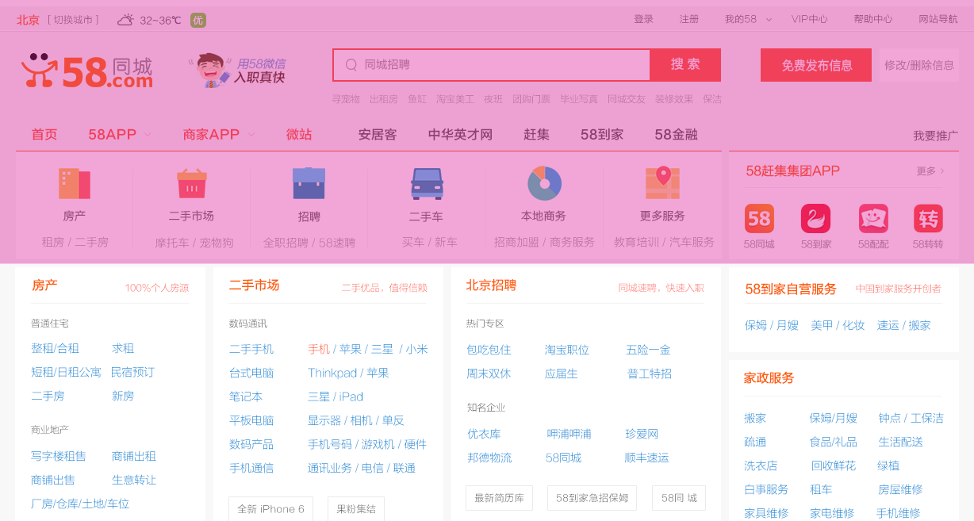974x521 pixels.
Task: Click the 团购门票 hot search term
Action: pos(531,99)
